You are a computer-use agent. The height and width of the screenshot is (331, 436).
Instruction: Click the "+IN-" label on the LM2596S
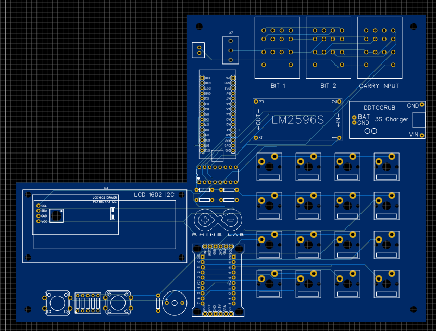[338, 120]
